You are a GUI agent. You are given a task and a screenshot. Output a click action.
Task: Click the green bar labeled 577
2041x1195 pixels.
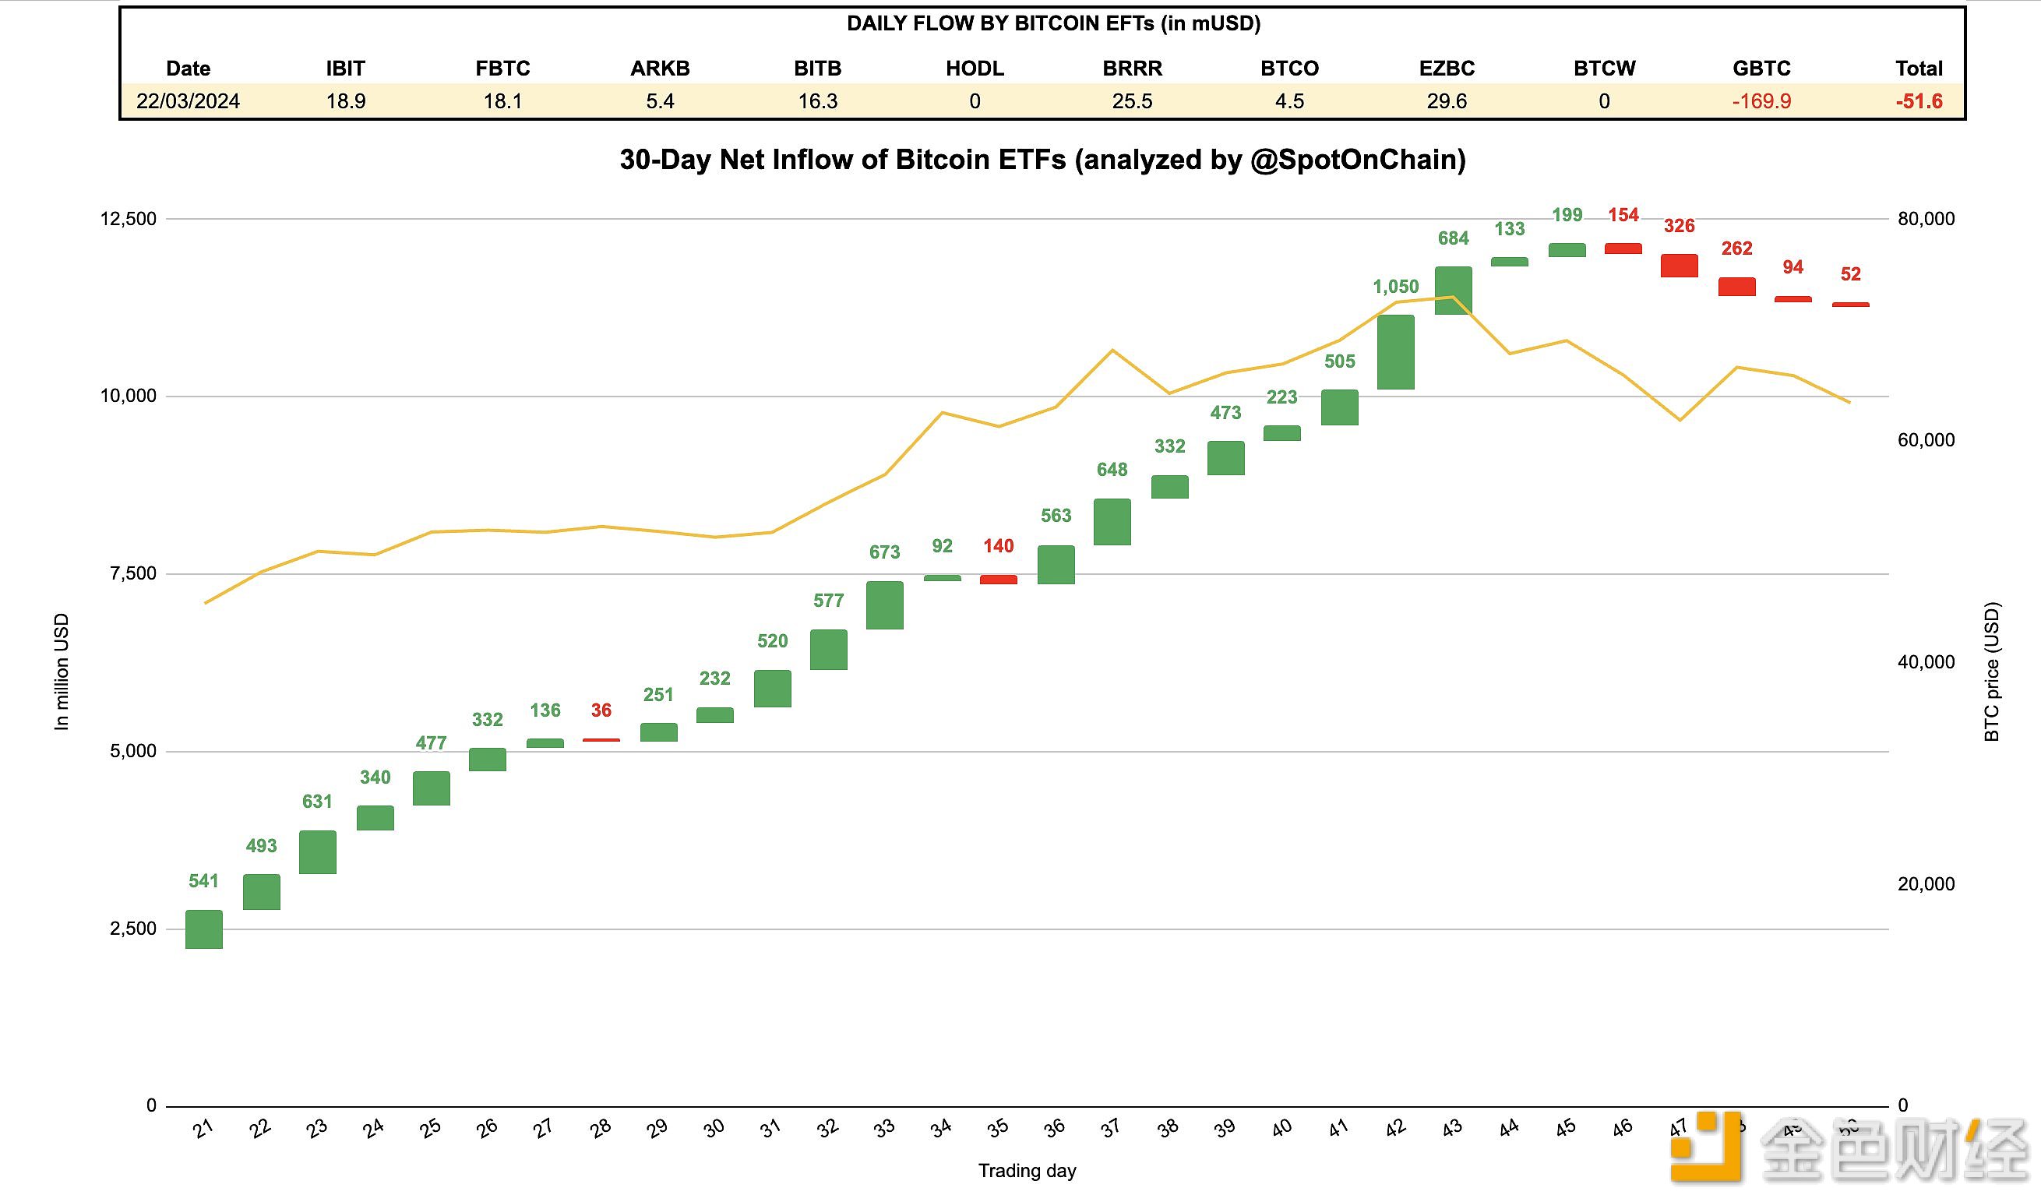(x=829, y=650)
